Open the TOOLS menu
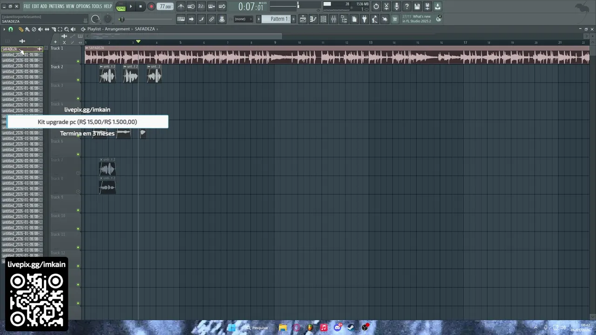The height and width of the screenshot is (335, 596). click(96, 7)
